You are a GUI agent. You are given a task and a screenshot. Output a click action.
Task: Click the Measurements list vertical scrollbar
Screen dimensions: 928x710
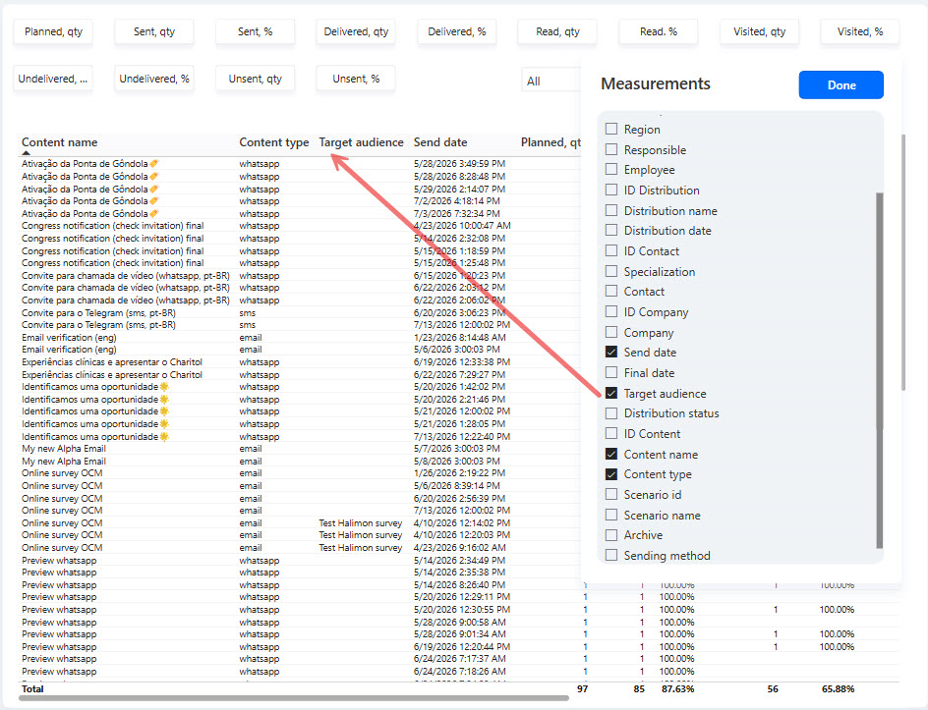coord(879,370)
